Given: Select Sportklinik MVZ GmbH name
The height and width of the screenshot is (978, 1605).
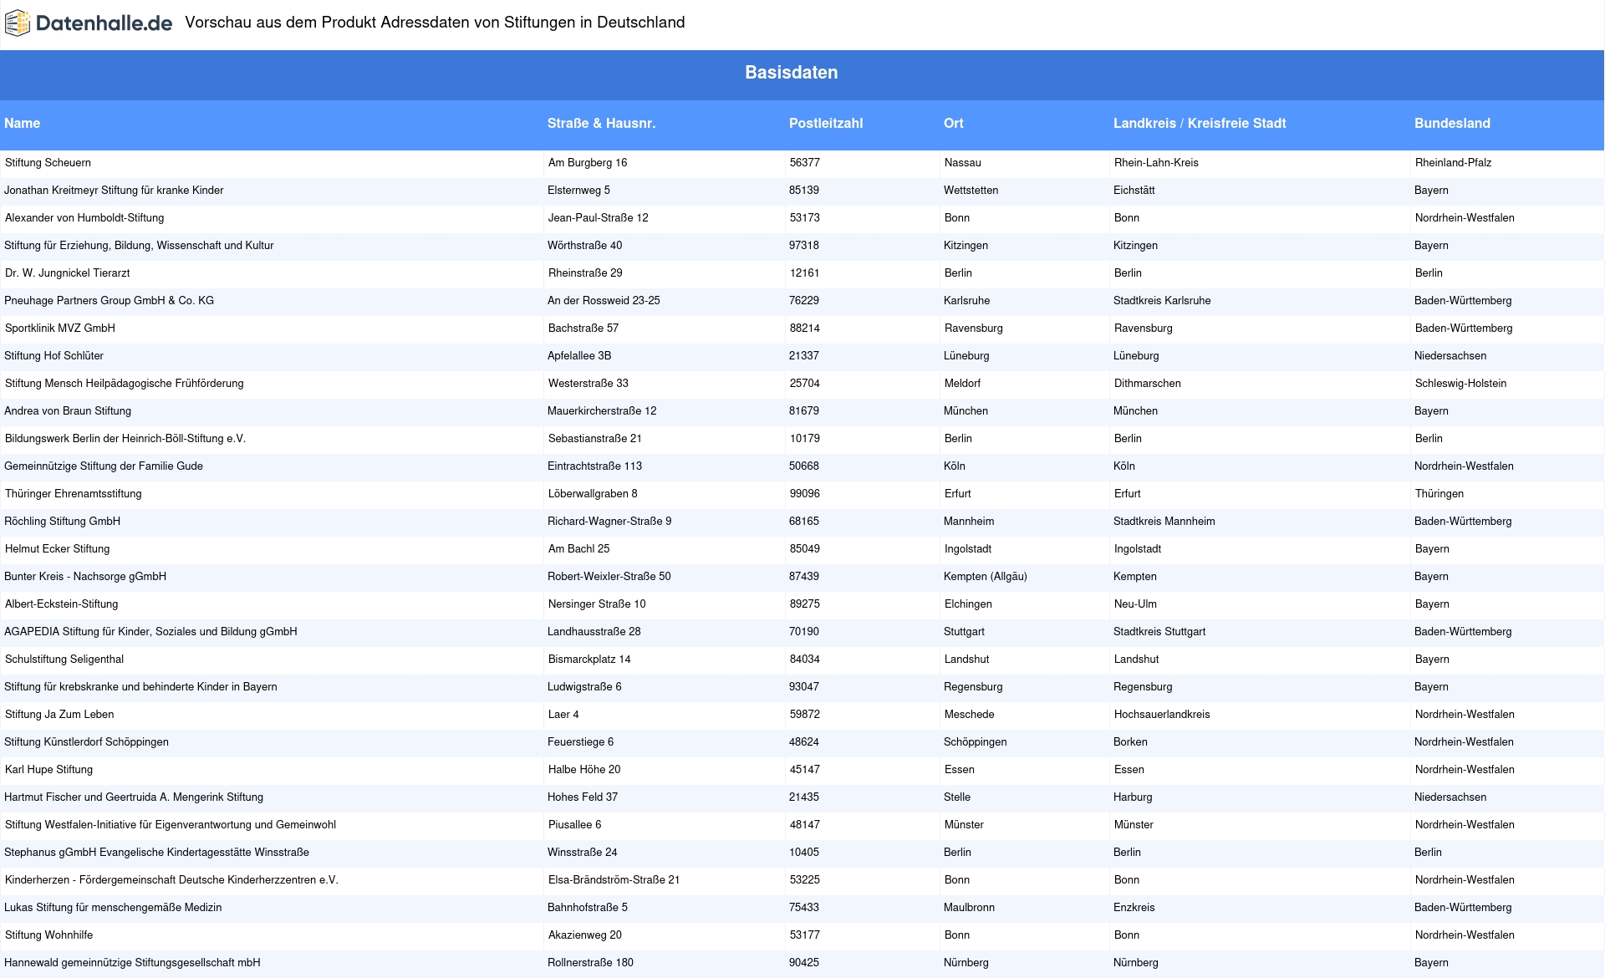Looking at the screenshot, I should coord(60,329).
